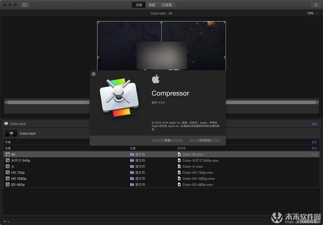323x225 pixels.
Task: Click the setting icon of 大尺寸 540p row
Action: (8, 160)
